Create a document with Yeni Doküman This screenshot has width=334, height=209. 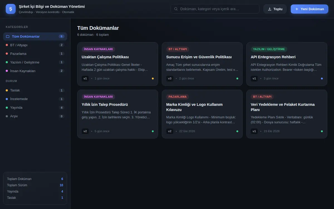[x=310, y=9]
